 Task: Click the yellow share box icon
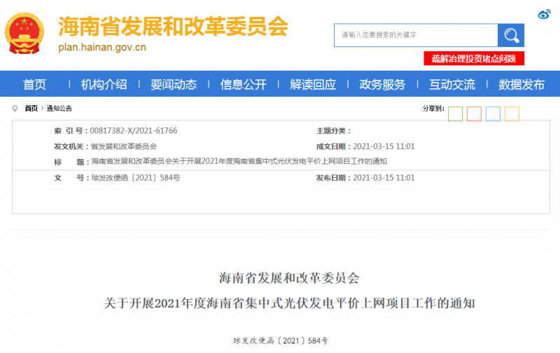512,113
